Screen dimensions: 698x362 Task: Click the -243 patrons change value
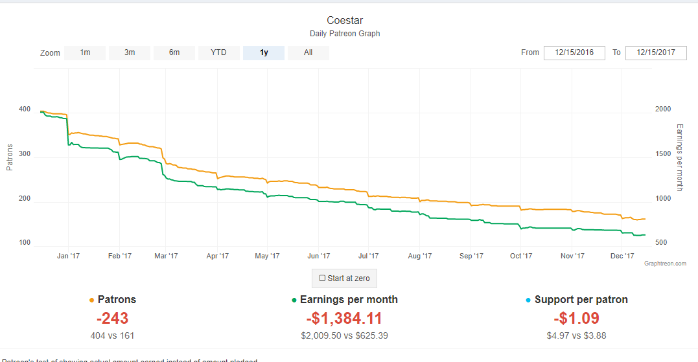pos(113,319)
